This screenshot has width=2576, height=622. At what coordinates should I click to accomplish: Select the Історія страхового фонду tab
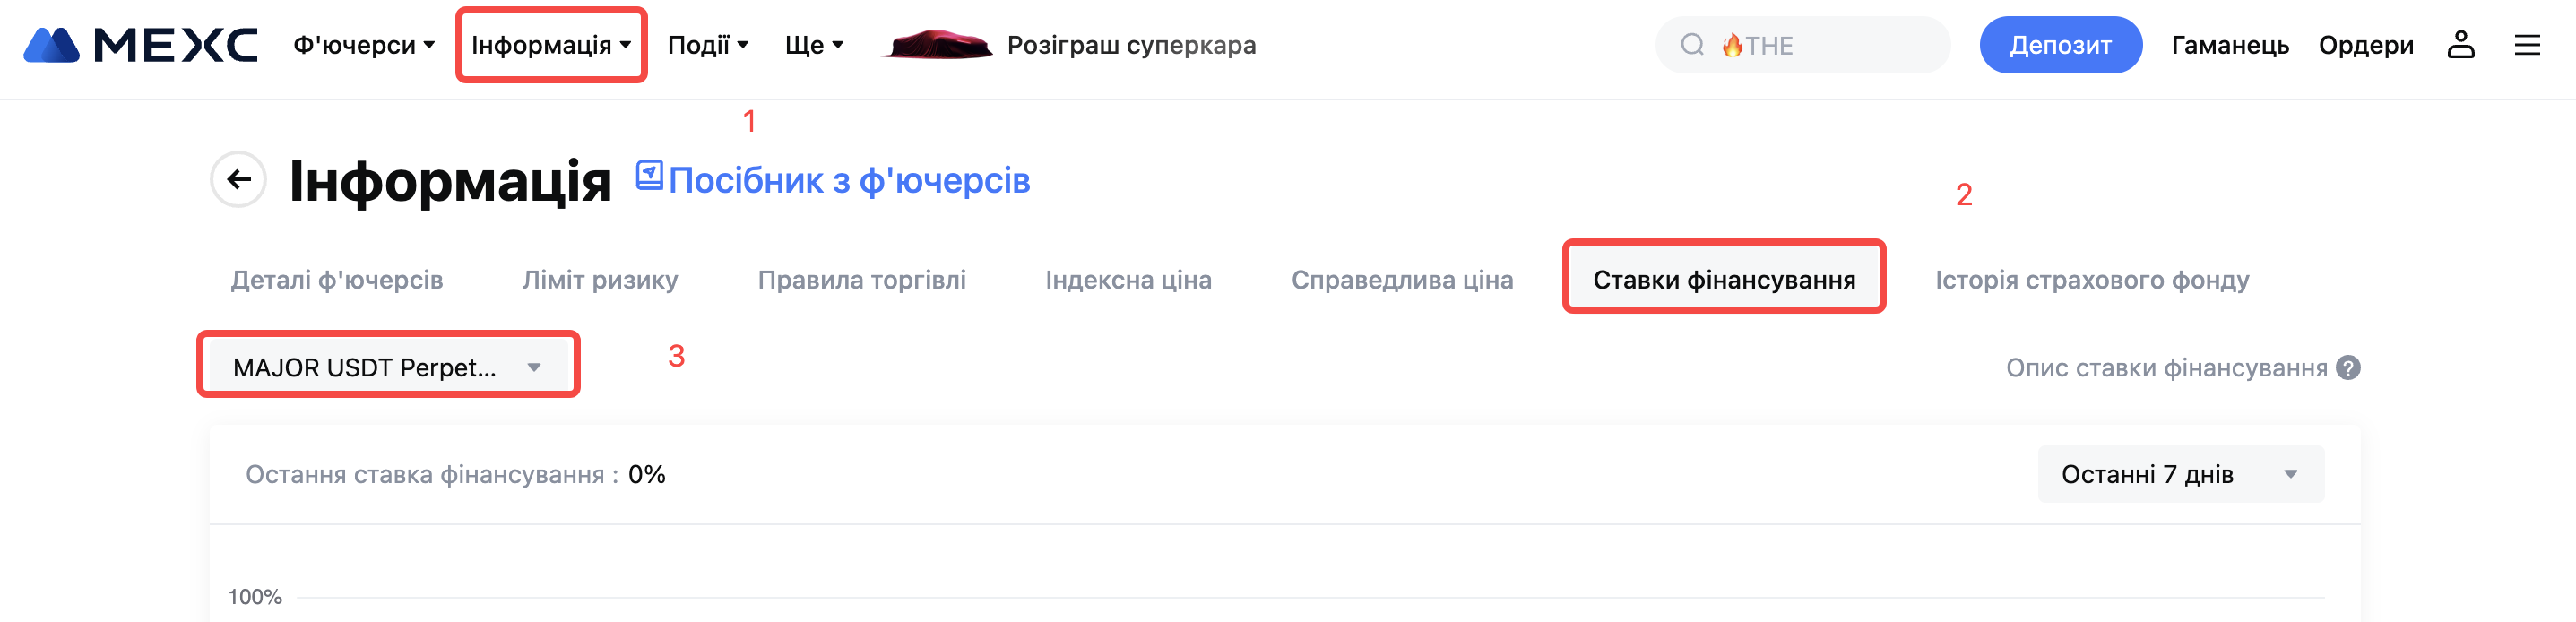(2092, 280)
